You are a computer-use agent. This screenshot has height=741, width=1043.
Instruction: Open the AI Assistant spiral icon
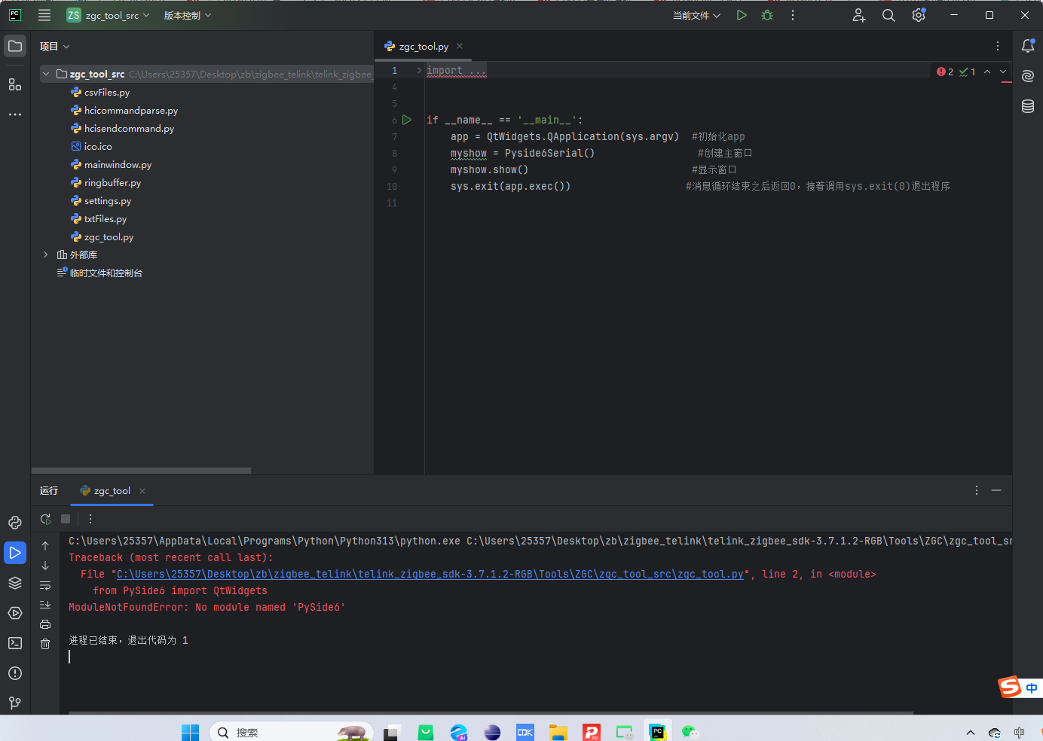1028,76
